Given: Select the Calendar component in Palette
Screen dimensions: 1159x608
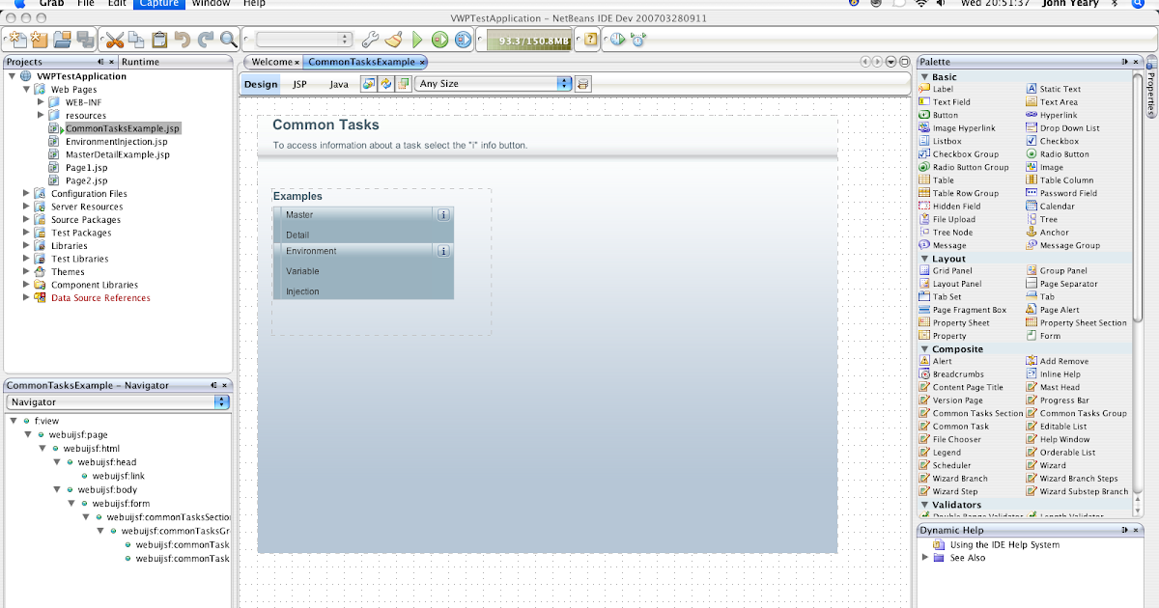Looking at the screenshot, I should tap(1050, 206).
